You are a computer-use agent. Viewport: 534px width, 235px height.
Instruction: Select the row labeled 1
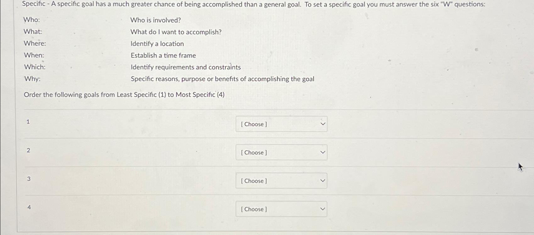[29, 122]
